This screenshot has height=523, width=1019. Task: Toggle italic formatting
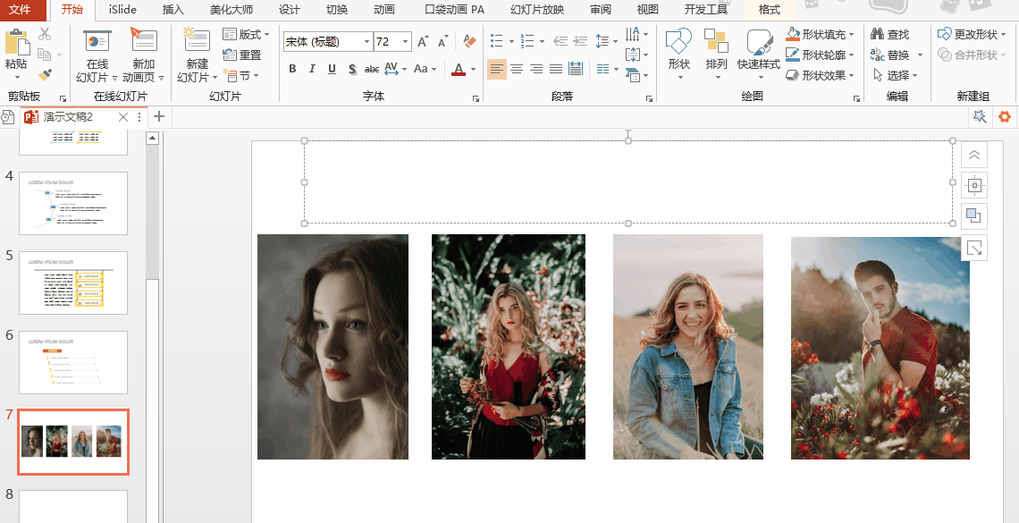pos(312,69)
